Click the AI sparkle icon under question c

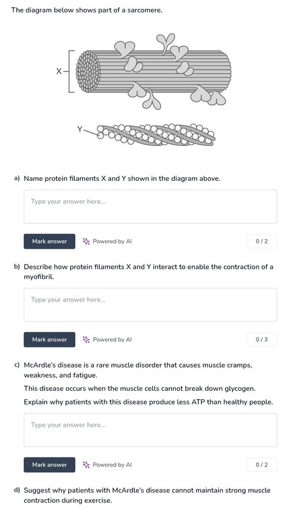(86, 465)
